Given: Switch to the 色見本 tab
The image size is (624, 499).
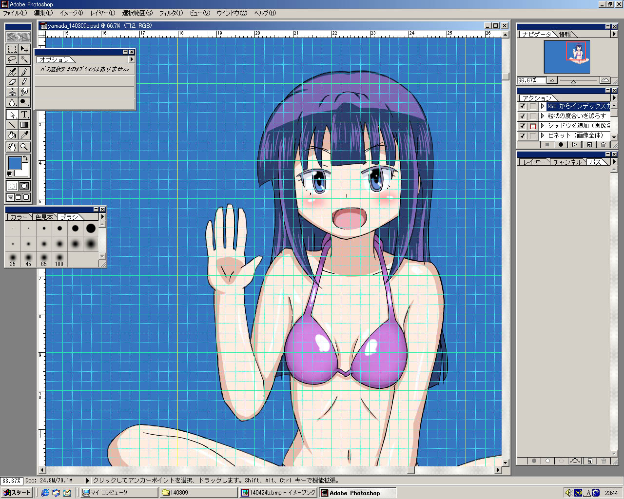Looking at the screenshot, I should (44, 217).
